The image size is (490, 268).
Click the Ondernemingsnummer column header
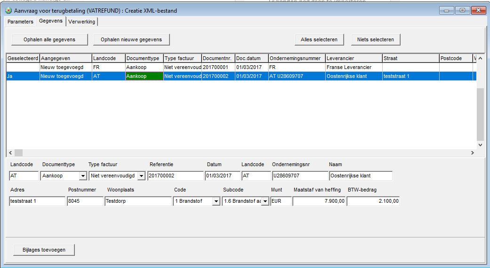(297, 58)
